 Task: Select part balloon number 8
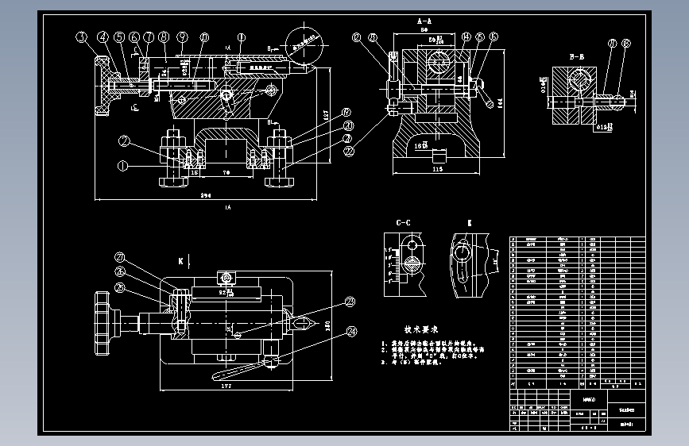[x=164, y=37]
